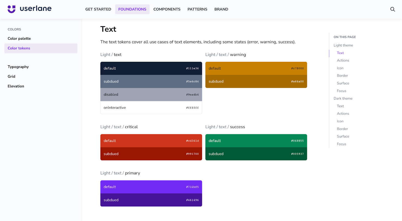The width and height of the screenshot is (402, 221).
Task: Click warning default swatch #c78000
Action: coord(256,68)
